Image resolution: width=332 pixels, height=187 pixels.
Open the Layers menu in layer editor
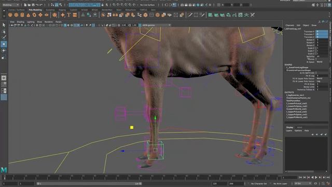tap(289, 130)
